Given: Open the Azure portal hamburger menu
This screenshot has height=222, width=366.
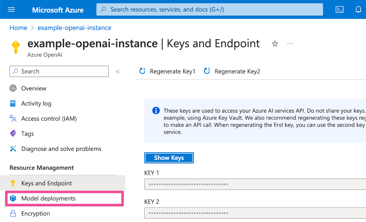Looking at the screenshot, I should tap(11, 9).
